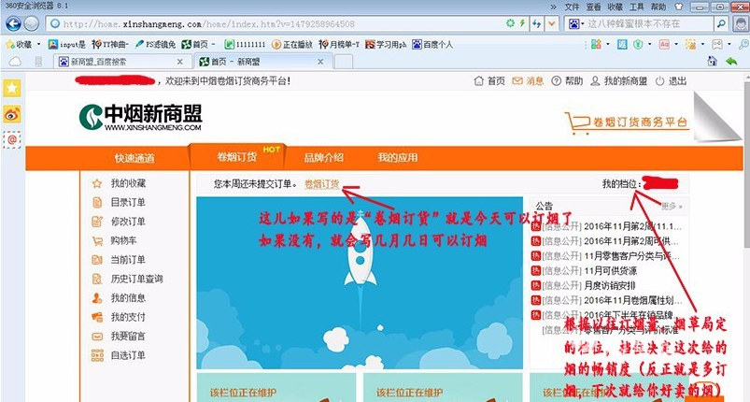Viewport: 750px width, 402px height.
Task: Open the dropdown beside the screenshot tool icon
Action: pyautogui.click(x=702, y=45)
